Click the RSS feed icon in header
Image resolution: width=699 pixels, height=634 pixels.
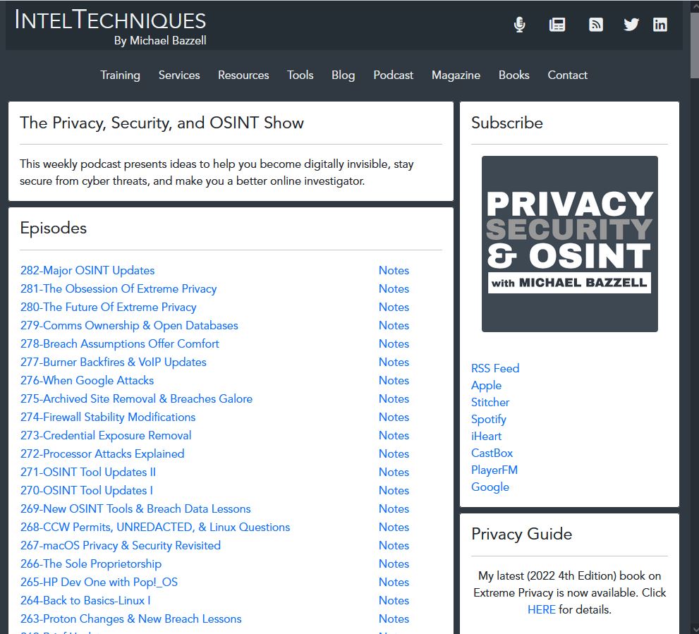[596, 25]
